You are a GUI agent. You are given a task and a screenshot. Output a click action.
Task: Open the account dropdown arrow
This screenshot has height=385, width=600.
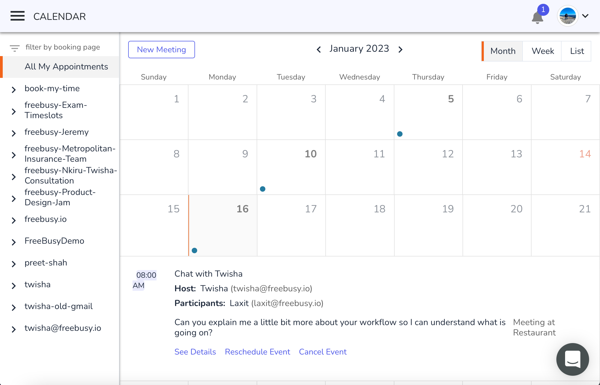[585, 16]
